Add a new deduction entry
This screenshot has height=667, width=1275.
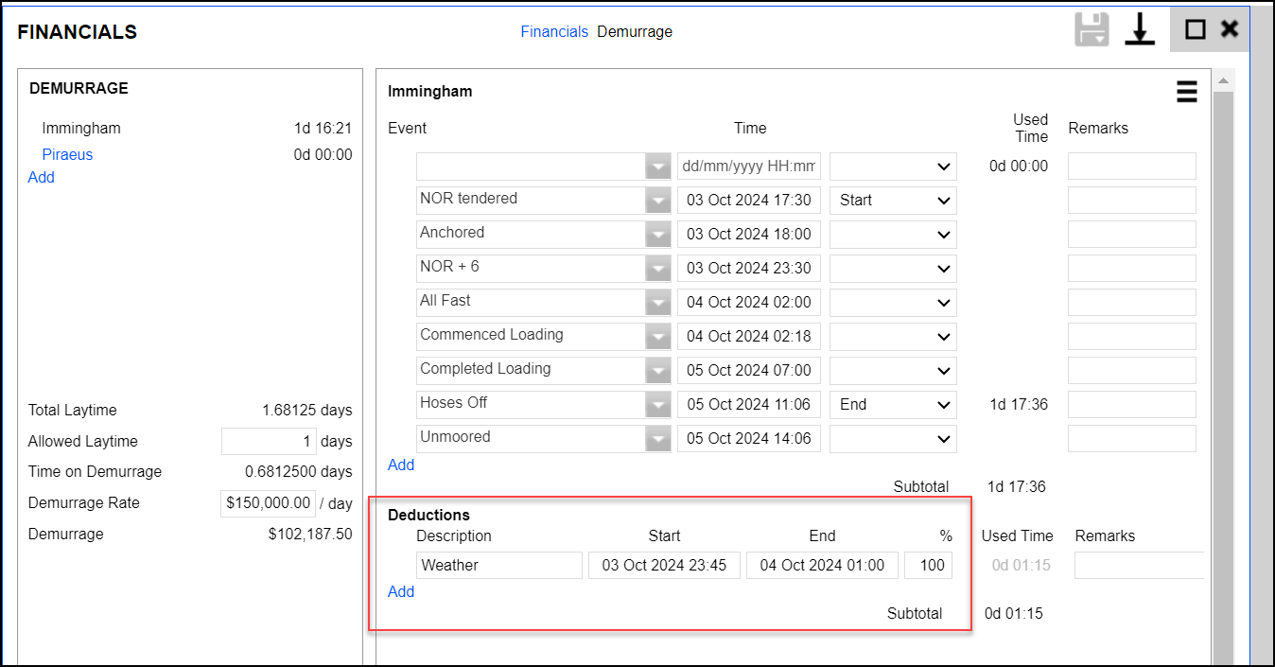tap(401, 591)
